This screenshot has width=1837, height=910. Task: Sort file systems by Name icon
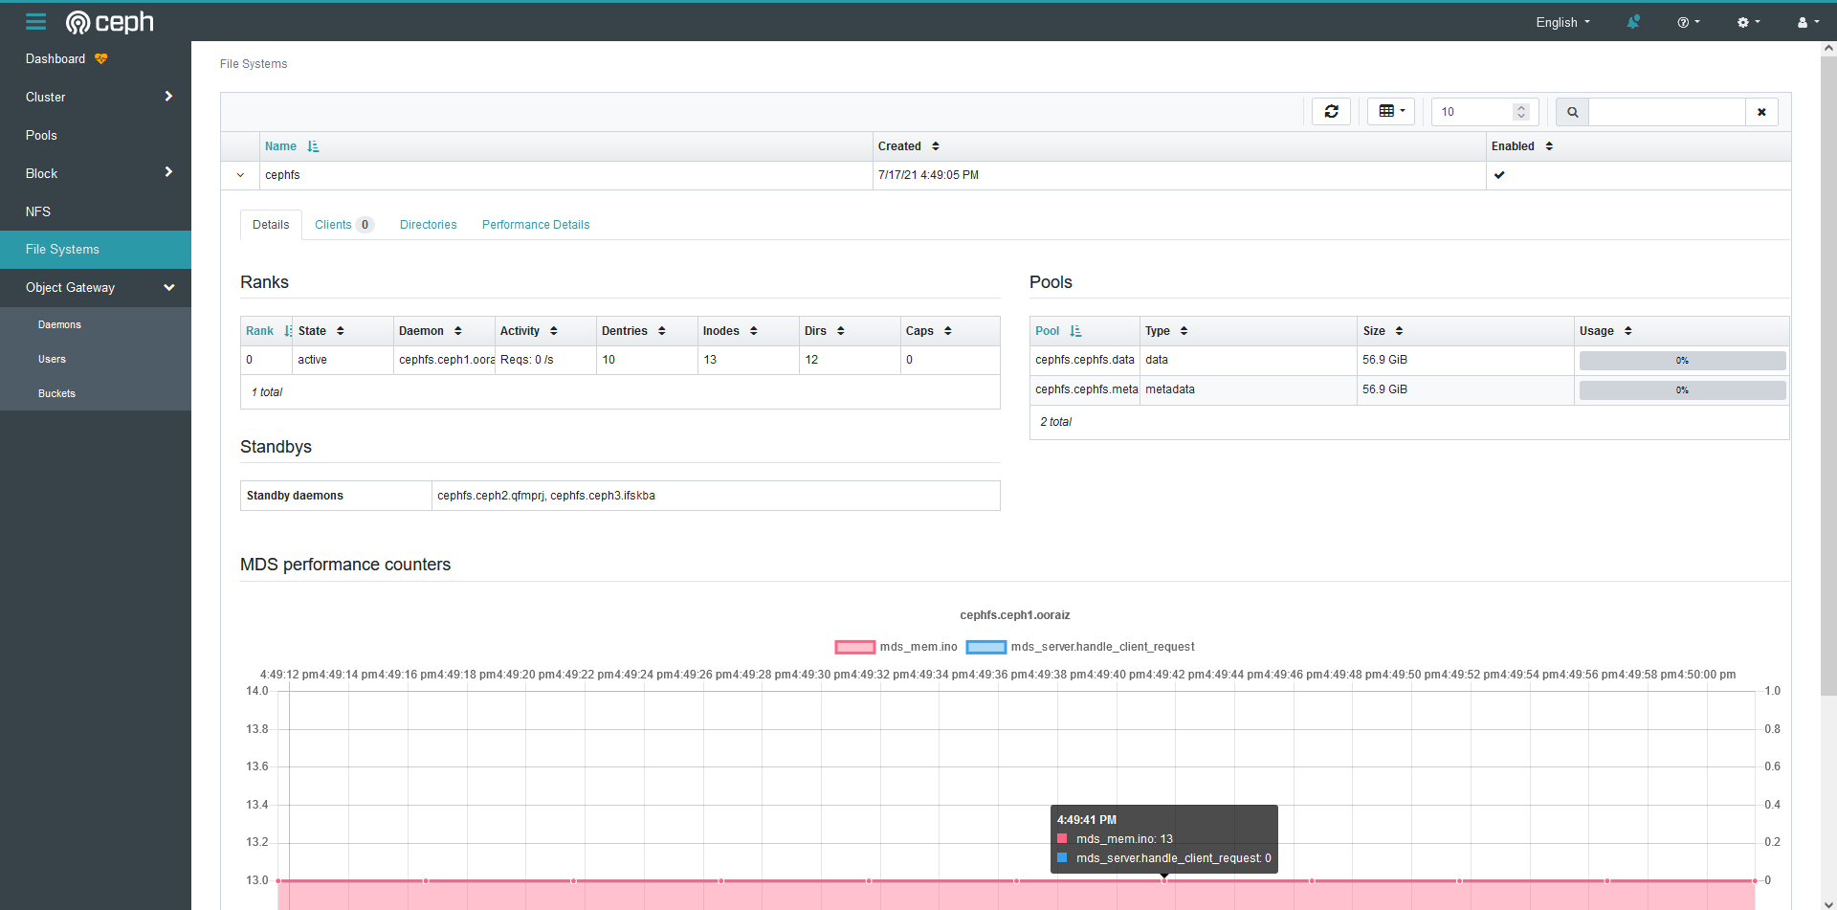tap(313, 146)
